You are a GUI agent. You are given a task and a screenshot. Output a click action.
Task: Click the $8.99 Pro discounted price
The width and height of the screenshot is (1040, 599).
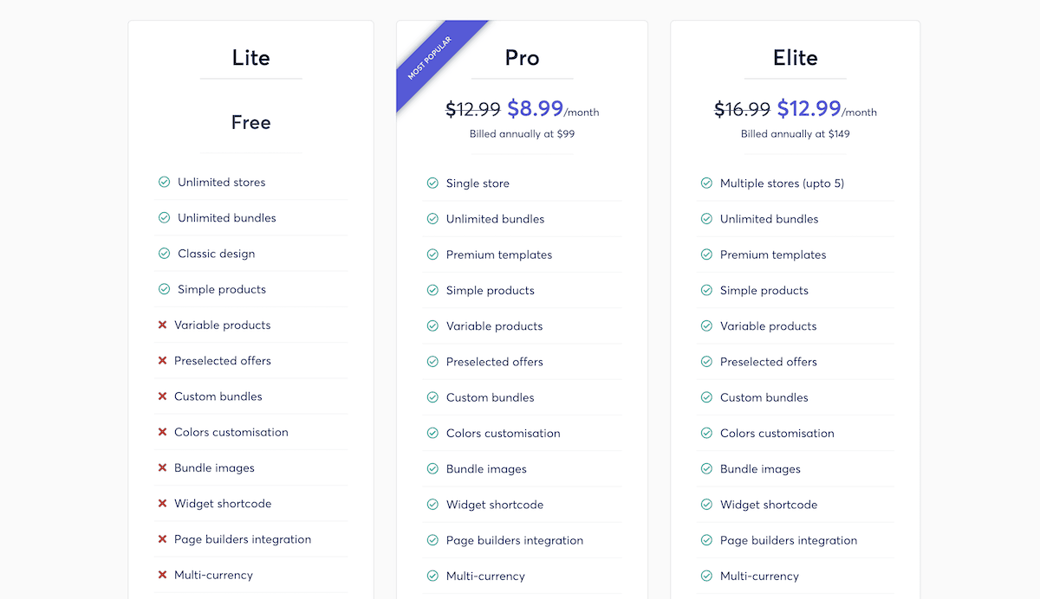click(x=536, y=108)
